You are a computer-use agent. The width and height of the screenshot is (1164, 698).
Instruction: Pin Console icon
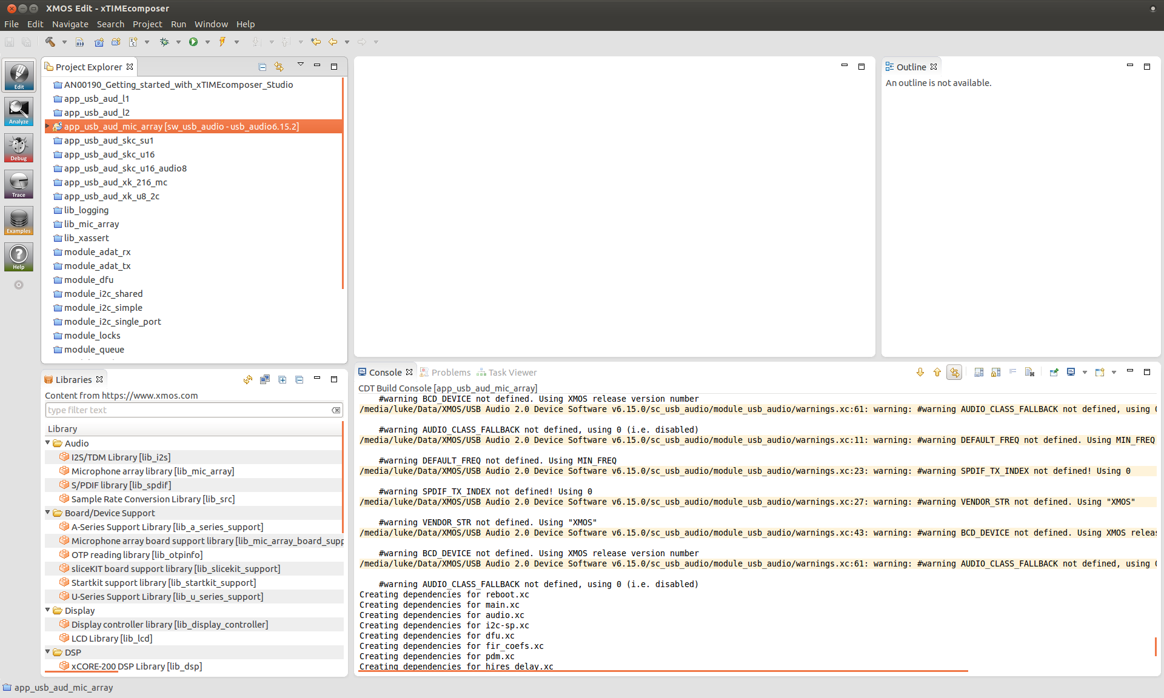[1054, 372]
